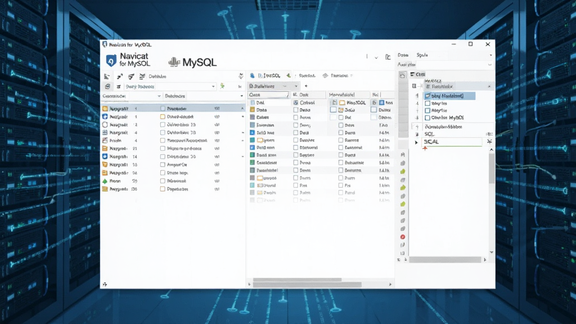Open the dropdown at right of Data/Sgale tabs

click(x=490, y=55)
